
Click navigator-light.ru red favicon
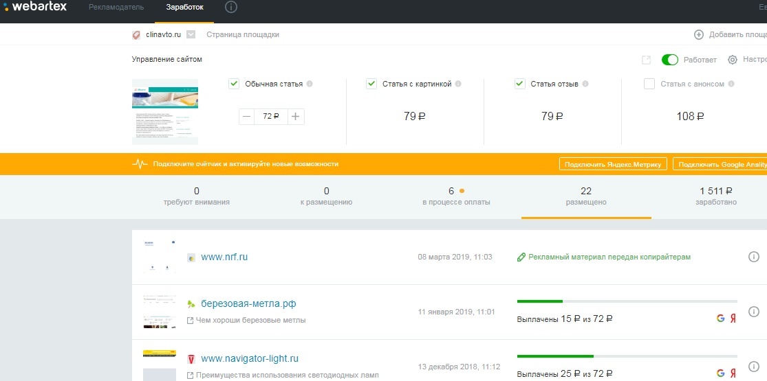click(191, 360)
